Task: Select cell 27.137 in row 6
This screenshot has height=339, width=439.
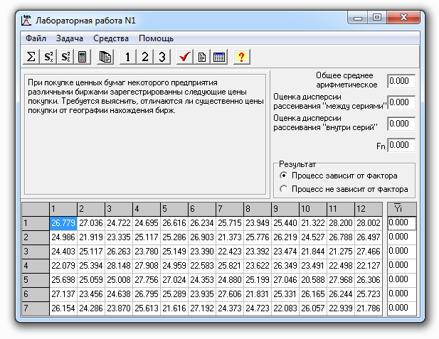Action: tap(63, 294)
